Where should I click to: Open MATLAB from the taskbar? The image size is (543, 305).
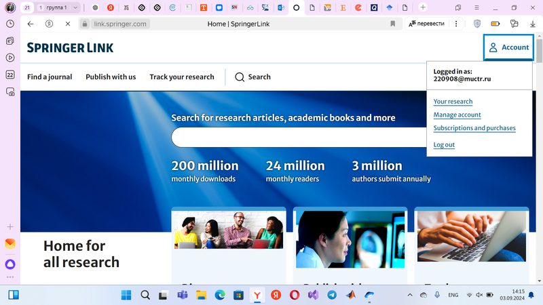[350, 295]
